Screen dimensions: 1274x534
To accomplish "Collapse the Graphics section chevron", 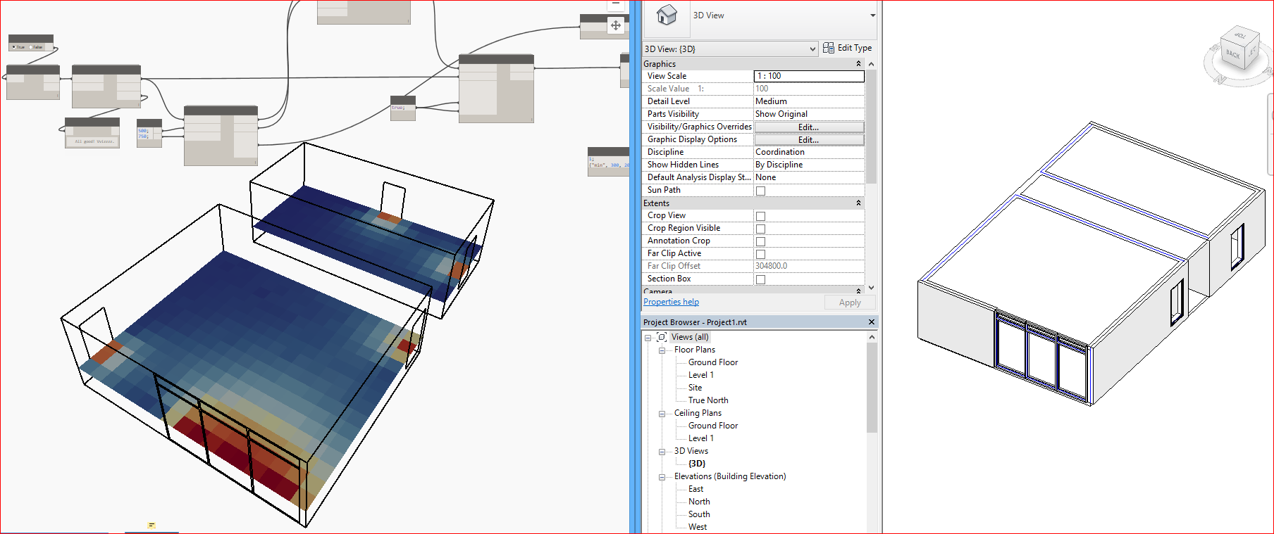I will tap(858, 64).
